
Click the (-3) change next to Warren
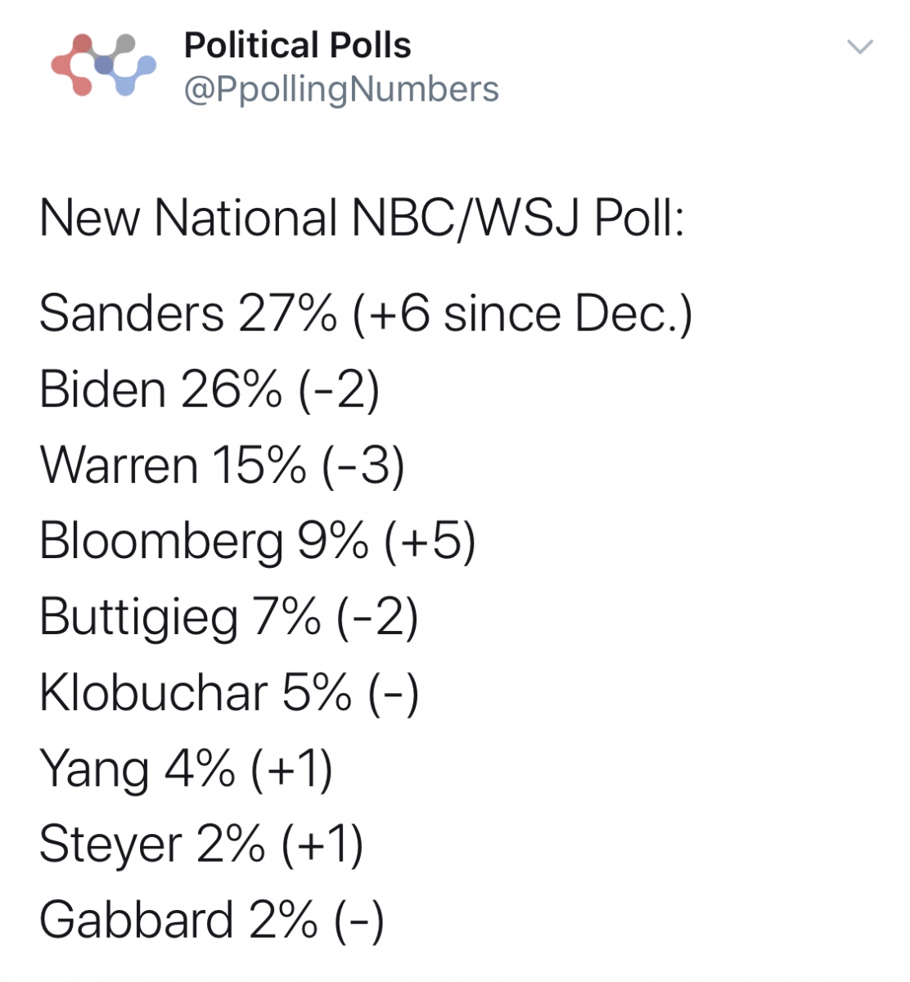(x=364, y=466)
